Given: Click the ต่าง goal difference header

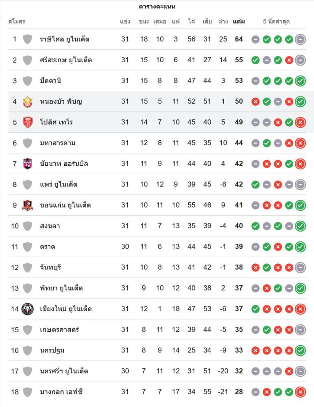Looking at the screenshot, I should tap(223, 22).
